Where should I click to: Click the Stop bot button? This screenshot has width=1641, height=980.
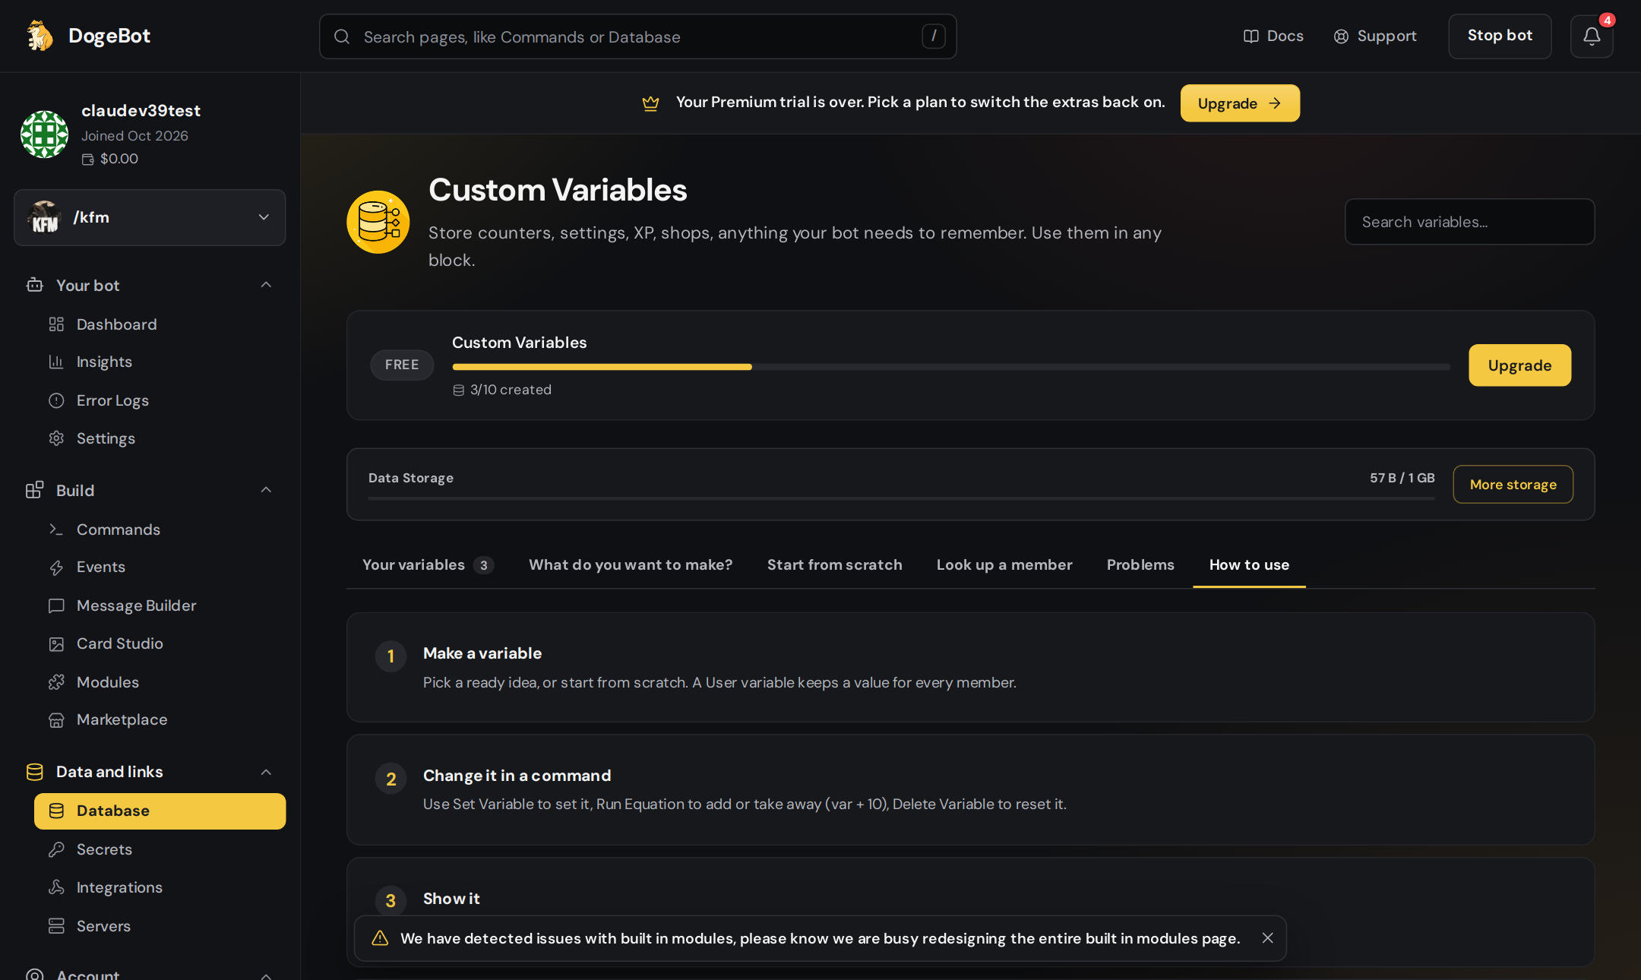(x=1500, y=36)
